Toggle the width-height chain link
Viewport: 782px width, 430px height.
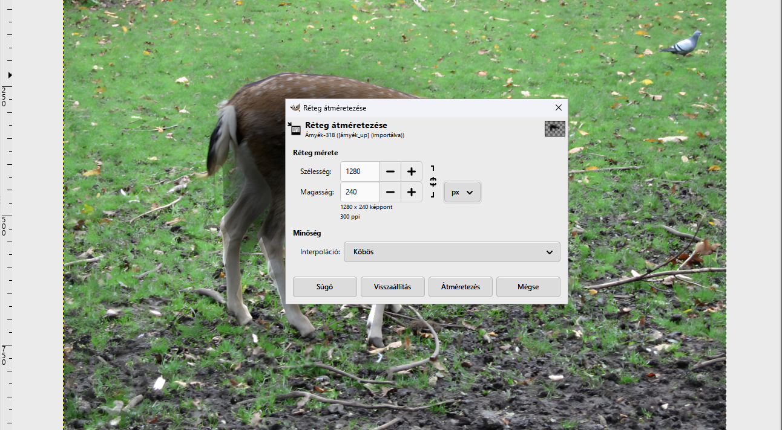pyautogui.click(x=433, y=182)
